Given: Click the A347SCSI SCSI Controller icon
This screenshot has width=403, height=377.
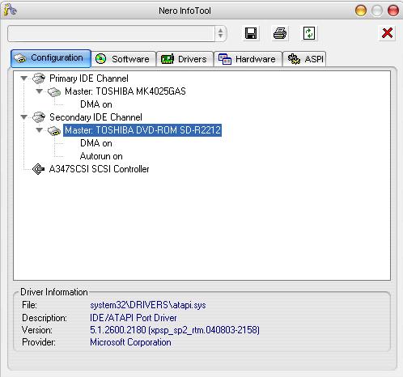Looking at the screenshot, I should 38,169.
